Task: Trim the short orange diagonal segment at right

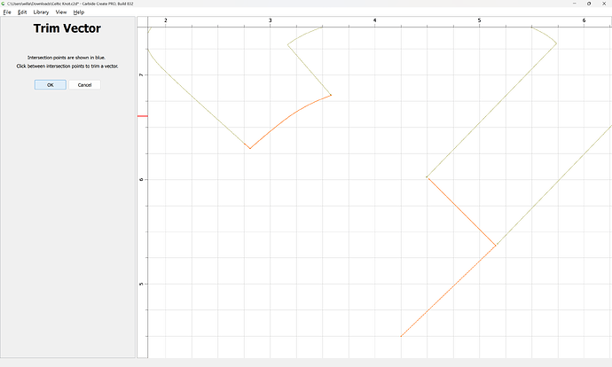Action: [x=461, y=211]
